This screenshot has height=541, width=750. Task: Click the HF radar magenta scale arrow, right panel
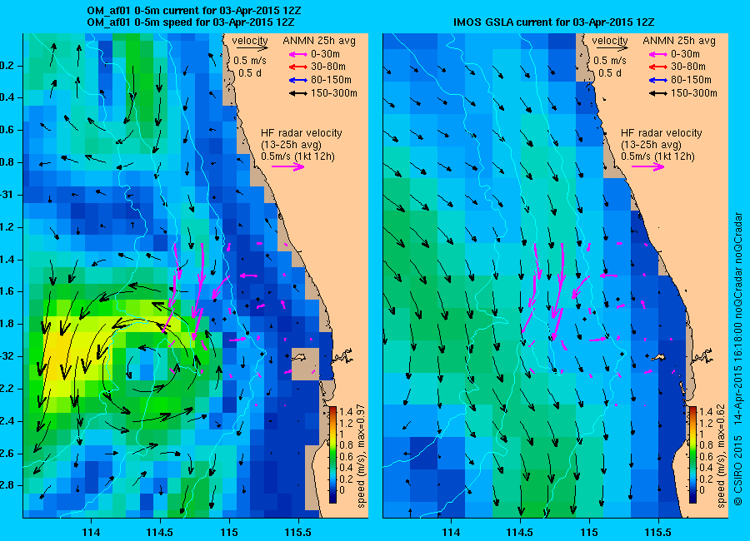point(648,166)
